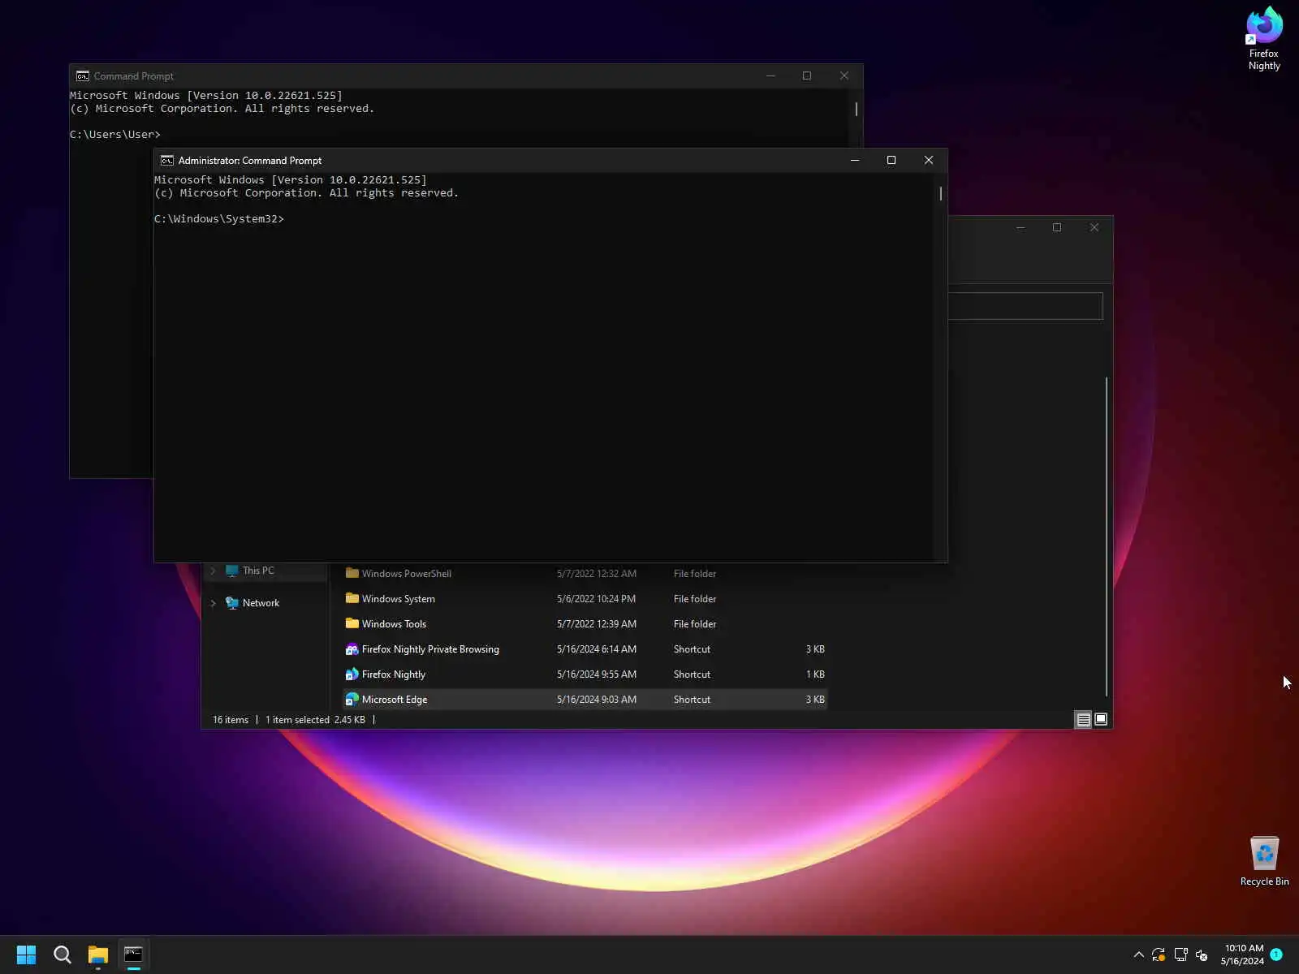This screenshot has height=974, width=1299.
Task: Select the Recycle Bin desktop icon
Action: click(x=1264, y=861)
